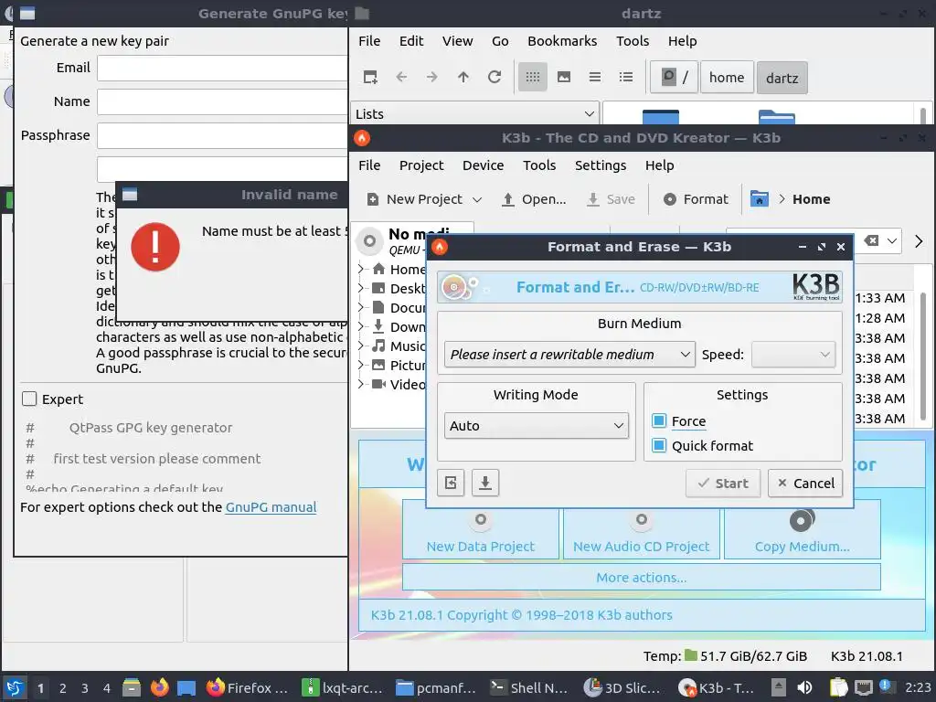The image size is (936, 702).
Task: Expand the New Project dropdown arrow
Action: [x=477, y=199]
